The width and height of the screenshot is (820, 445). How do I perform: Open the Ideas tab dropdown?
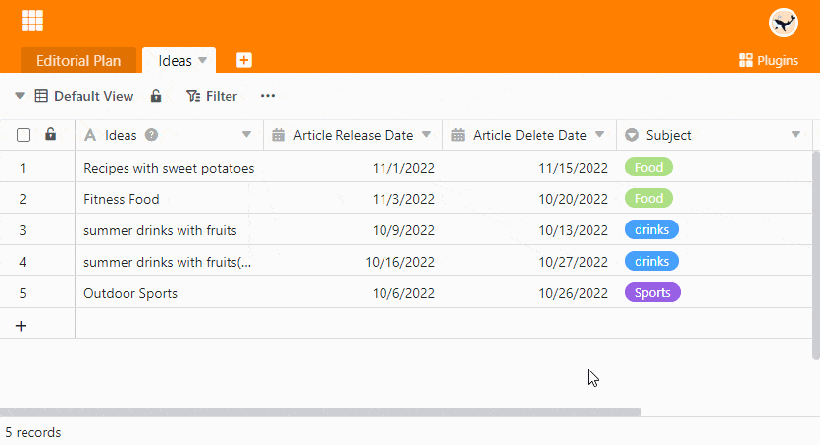(x=203, y=60)
